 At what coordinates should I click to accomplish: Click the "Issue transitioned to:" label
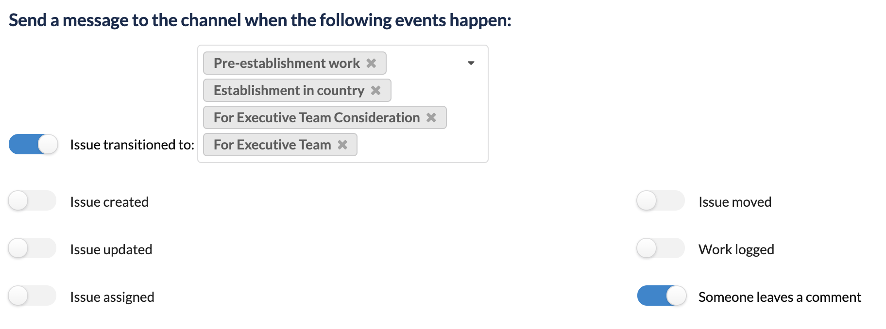(131, 144)
